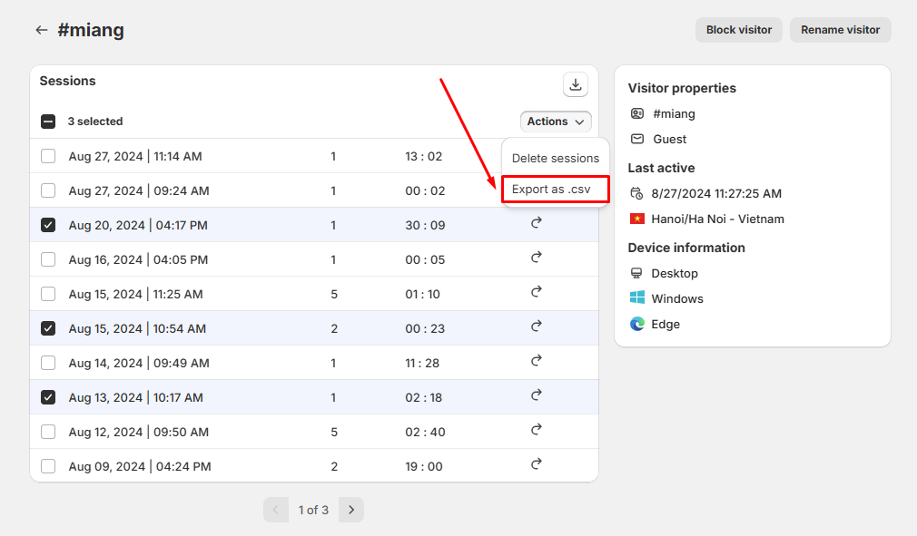
Task: Choose Delete sessions from Actions menu
Action: (x=555, y=158)
